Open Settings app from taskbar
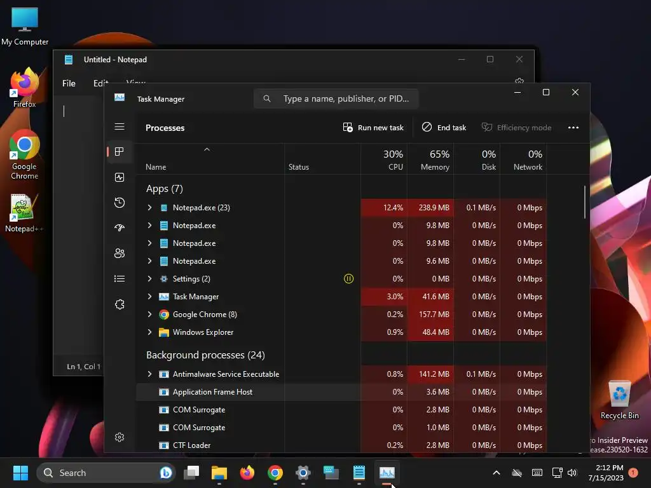This screenshot has height=488, width=651. pyautogui.click(x=303, y=473)
